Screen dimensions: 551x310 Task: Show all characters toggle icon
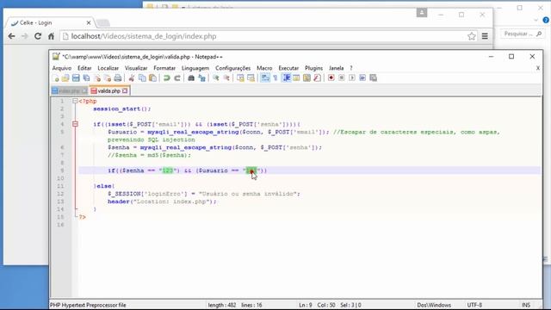(275, 78)
